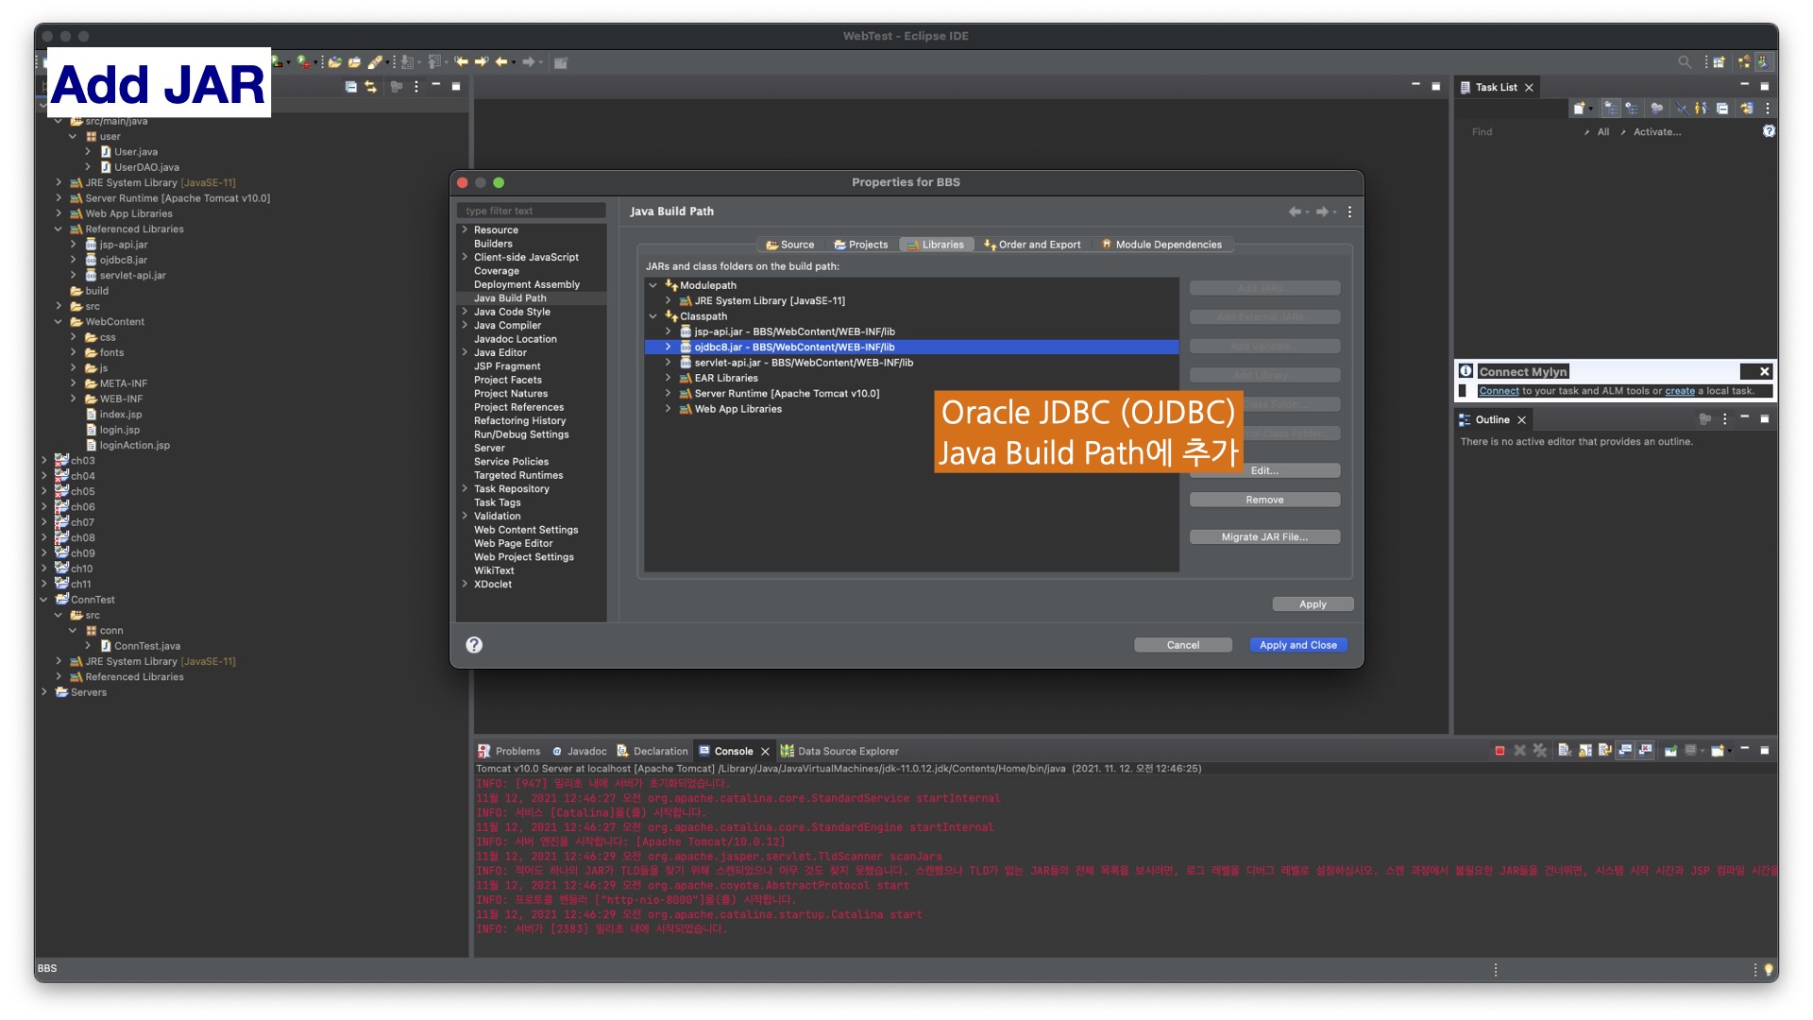Click the Previous Annotation yellow arrow icon

click(x=461, y=62)
